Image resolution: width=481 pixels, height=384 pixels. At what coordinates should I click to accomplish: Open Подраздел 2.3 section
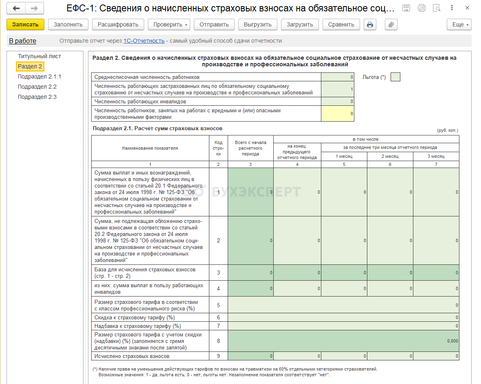click(37, 97)
